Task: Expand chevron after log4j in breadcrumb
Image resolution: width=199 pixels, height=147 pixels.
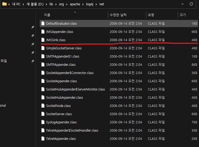Action: coord(96,4)
